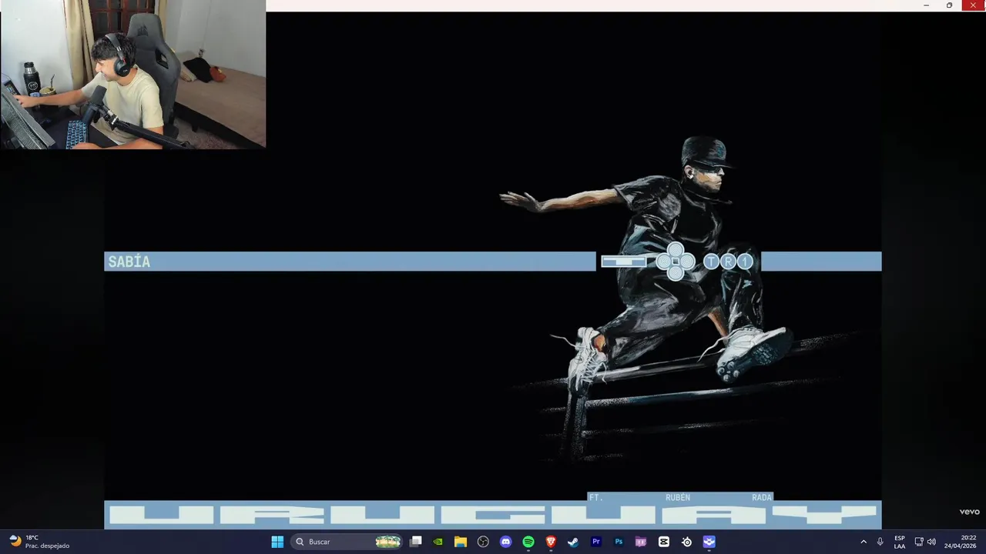Switch to Spotify in the taskbar

tap(528, 542)
